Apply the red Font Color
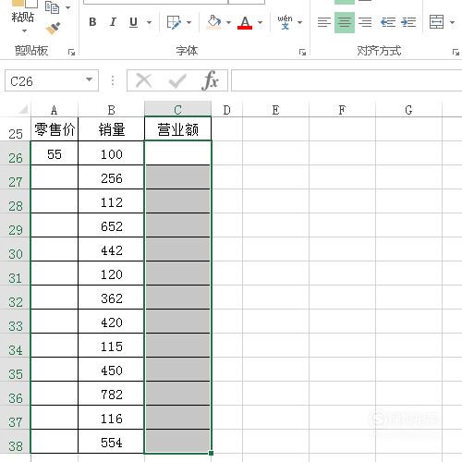Image resolution: width=462 pixels, height=462 pixels. tap(245, 22)
